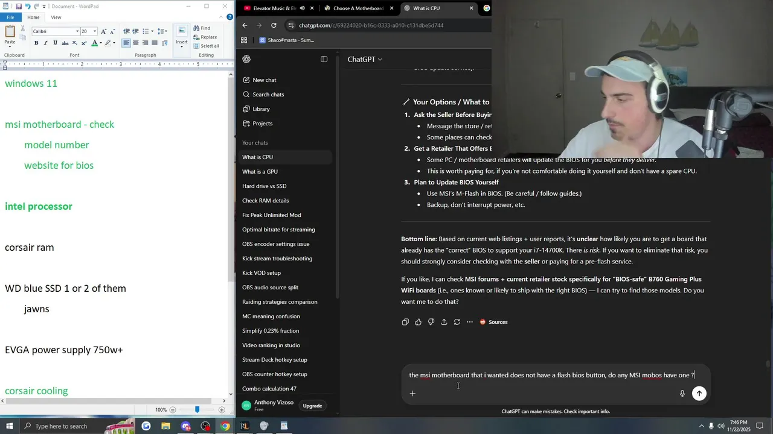Image resolution: width=773 pixels, height=434 pixels.
Task: Open WordPad Help icon
Action: (x=230, y=17)
